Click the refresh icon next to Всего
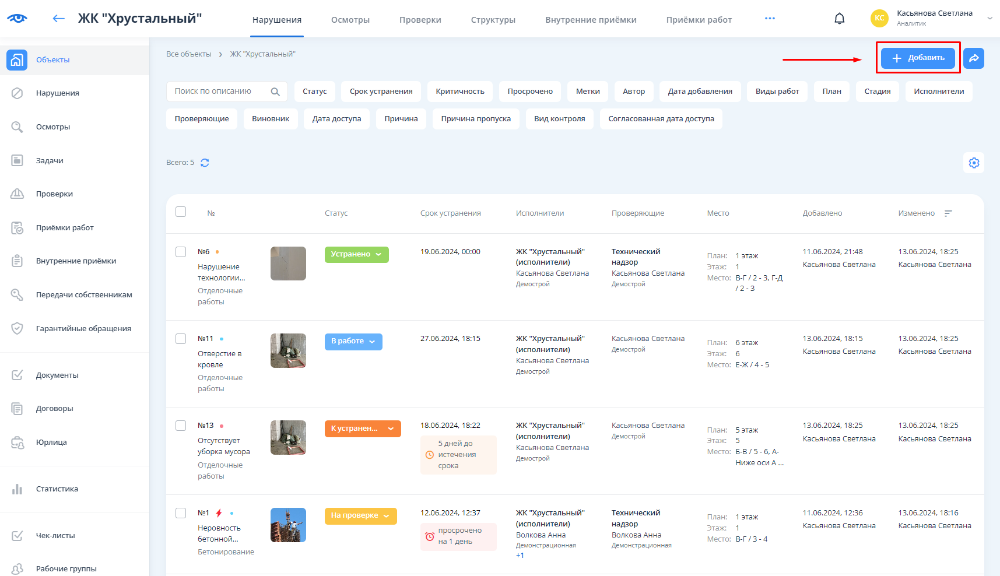1000x576 pixels. pos(205,163)
